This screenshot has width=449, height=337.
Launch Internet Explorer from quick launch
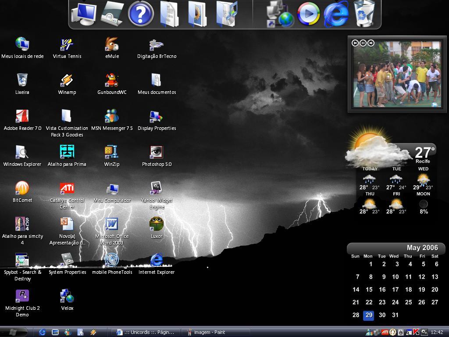42,332
